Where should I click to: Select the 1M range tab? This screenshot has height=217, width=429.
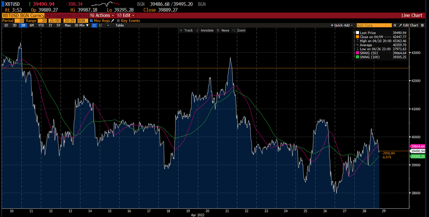pyautogui.click(x=23, y=25)
